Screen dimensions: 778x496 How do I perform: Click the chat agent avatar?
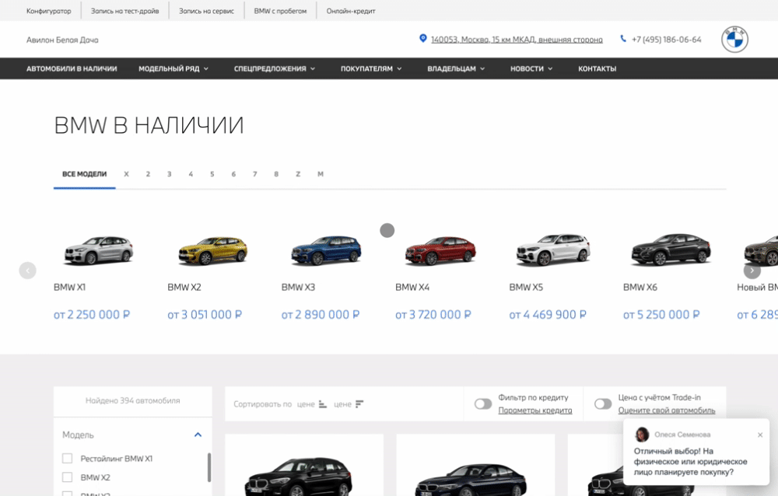click(642, 435)
